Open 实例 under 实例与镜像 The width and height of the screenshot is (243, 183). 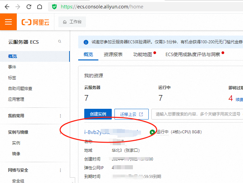tap(16, 143)
